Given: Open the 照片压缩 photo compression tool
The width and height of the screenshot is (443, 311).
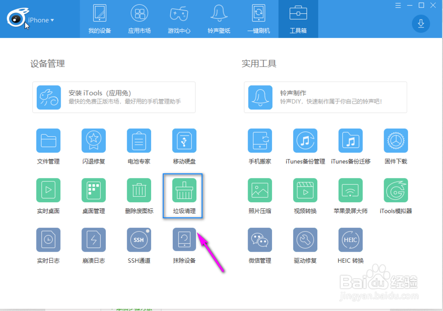Looking at the screenshot, I should click(x=260, y=190).
